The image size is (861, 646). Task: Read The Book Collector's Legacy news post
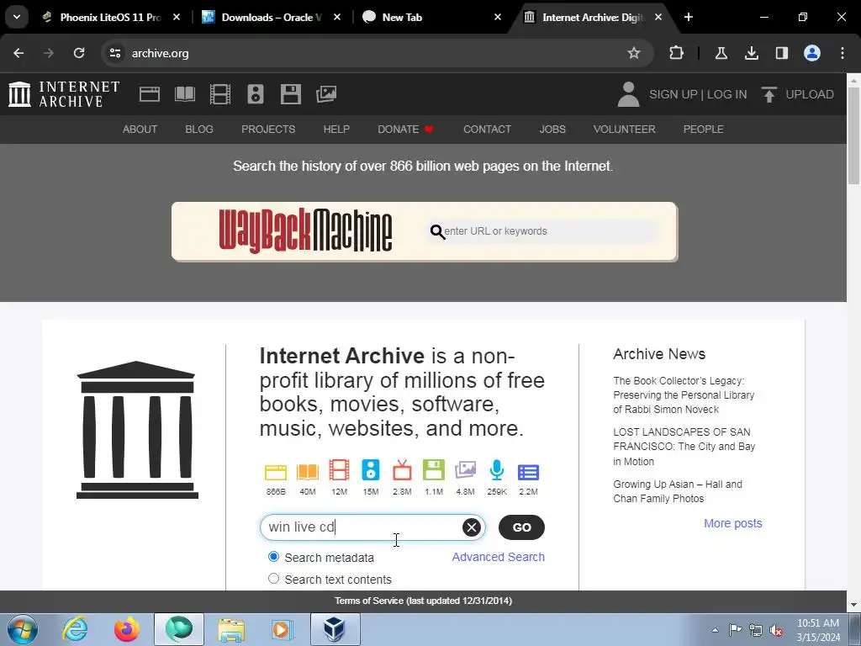[684, 395]
